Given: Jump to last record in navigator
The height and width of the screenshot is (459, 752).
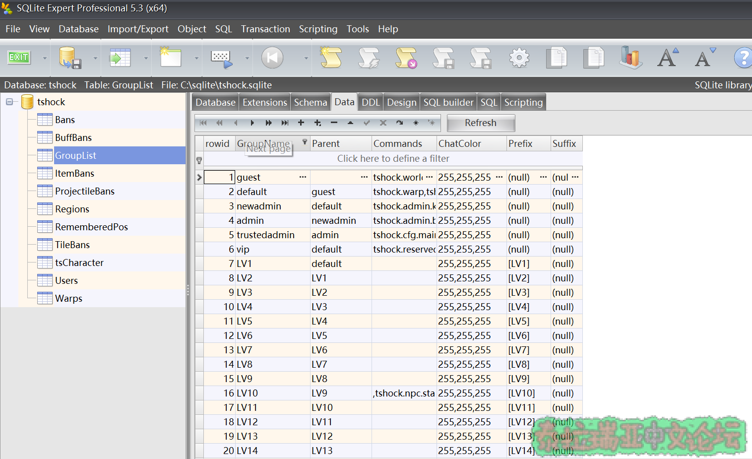Looking at the screenshot, I should click(x=285, y=123).
